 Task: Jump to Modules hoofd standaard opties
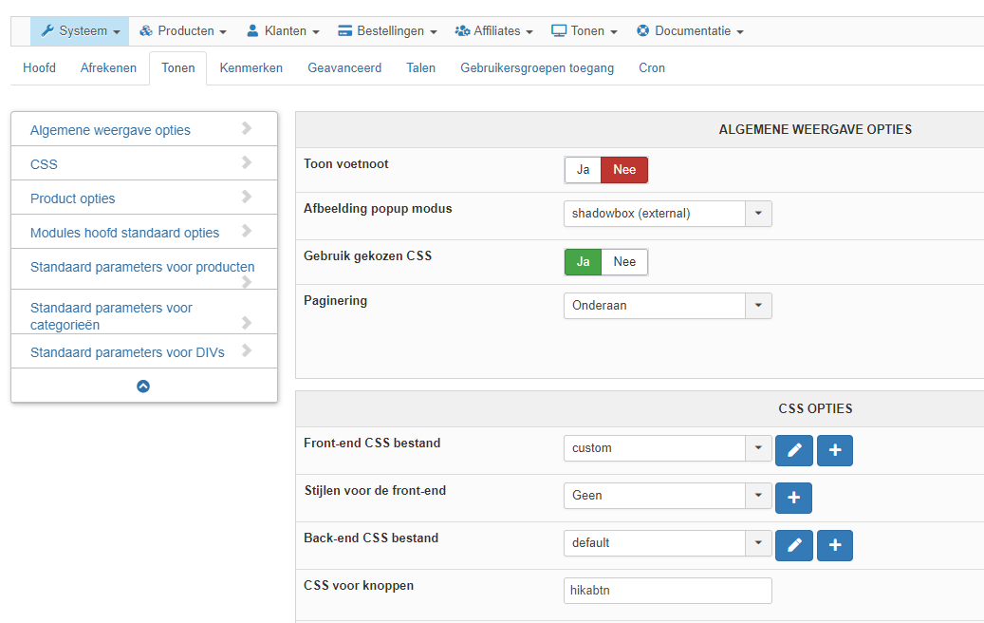click(x=125, y=233)
